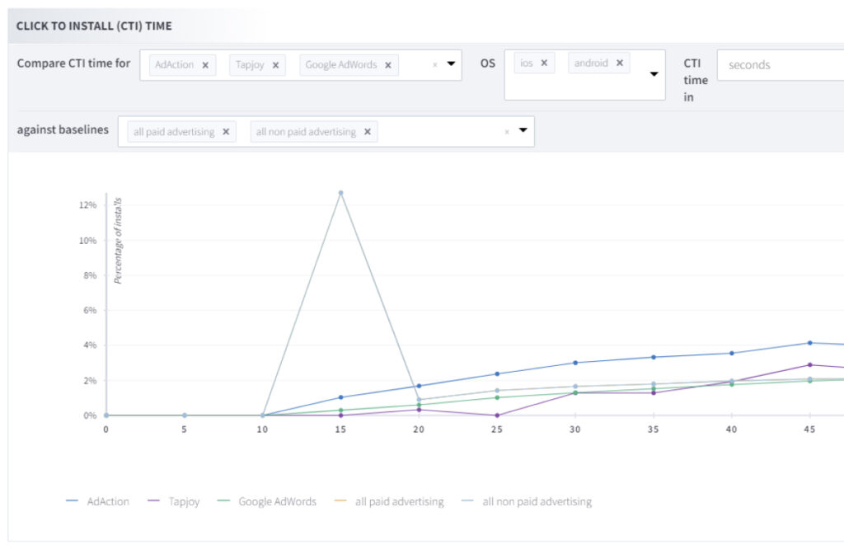Click the all paid advertising tag label
The width and height of the screenshot is (844, 549).
coord(174,132)
